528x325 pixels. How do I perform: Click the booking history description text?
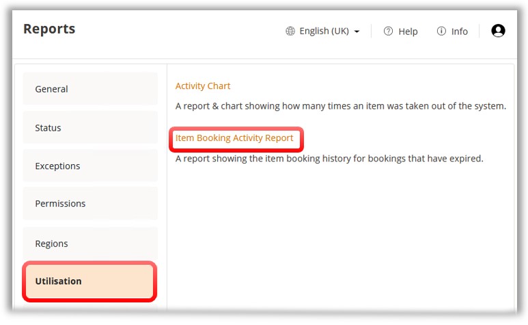pos(329,159)
